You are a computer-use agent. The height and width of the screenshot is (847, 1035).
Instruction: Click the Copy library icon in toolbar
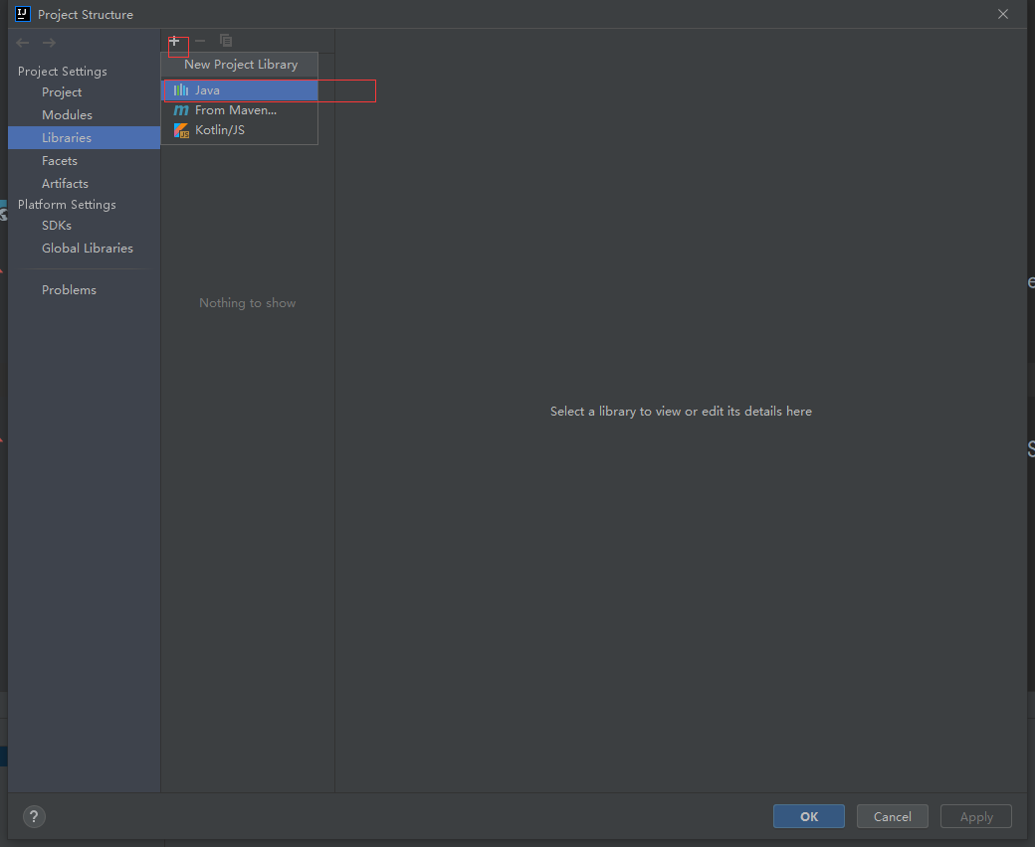[x=226, y=40]
